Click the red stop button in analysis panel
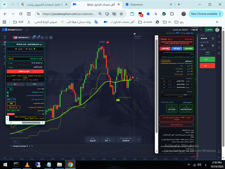 tap(165, 48)
